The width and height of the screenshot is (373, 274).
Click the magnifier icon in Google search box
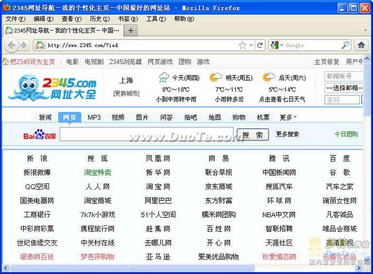(x=345, y=45)
